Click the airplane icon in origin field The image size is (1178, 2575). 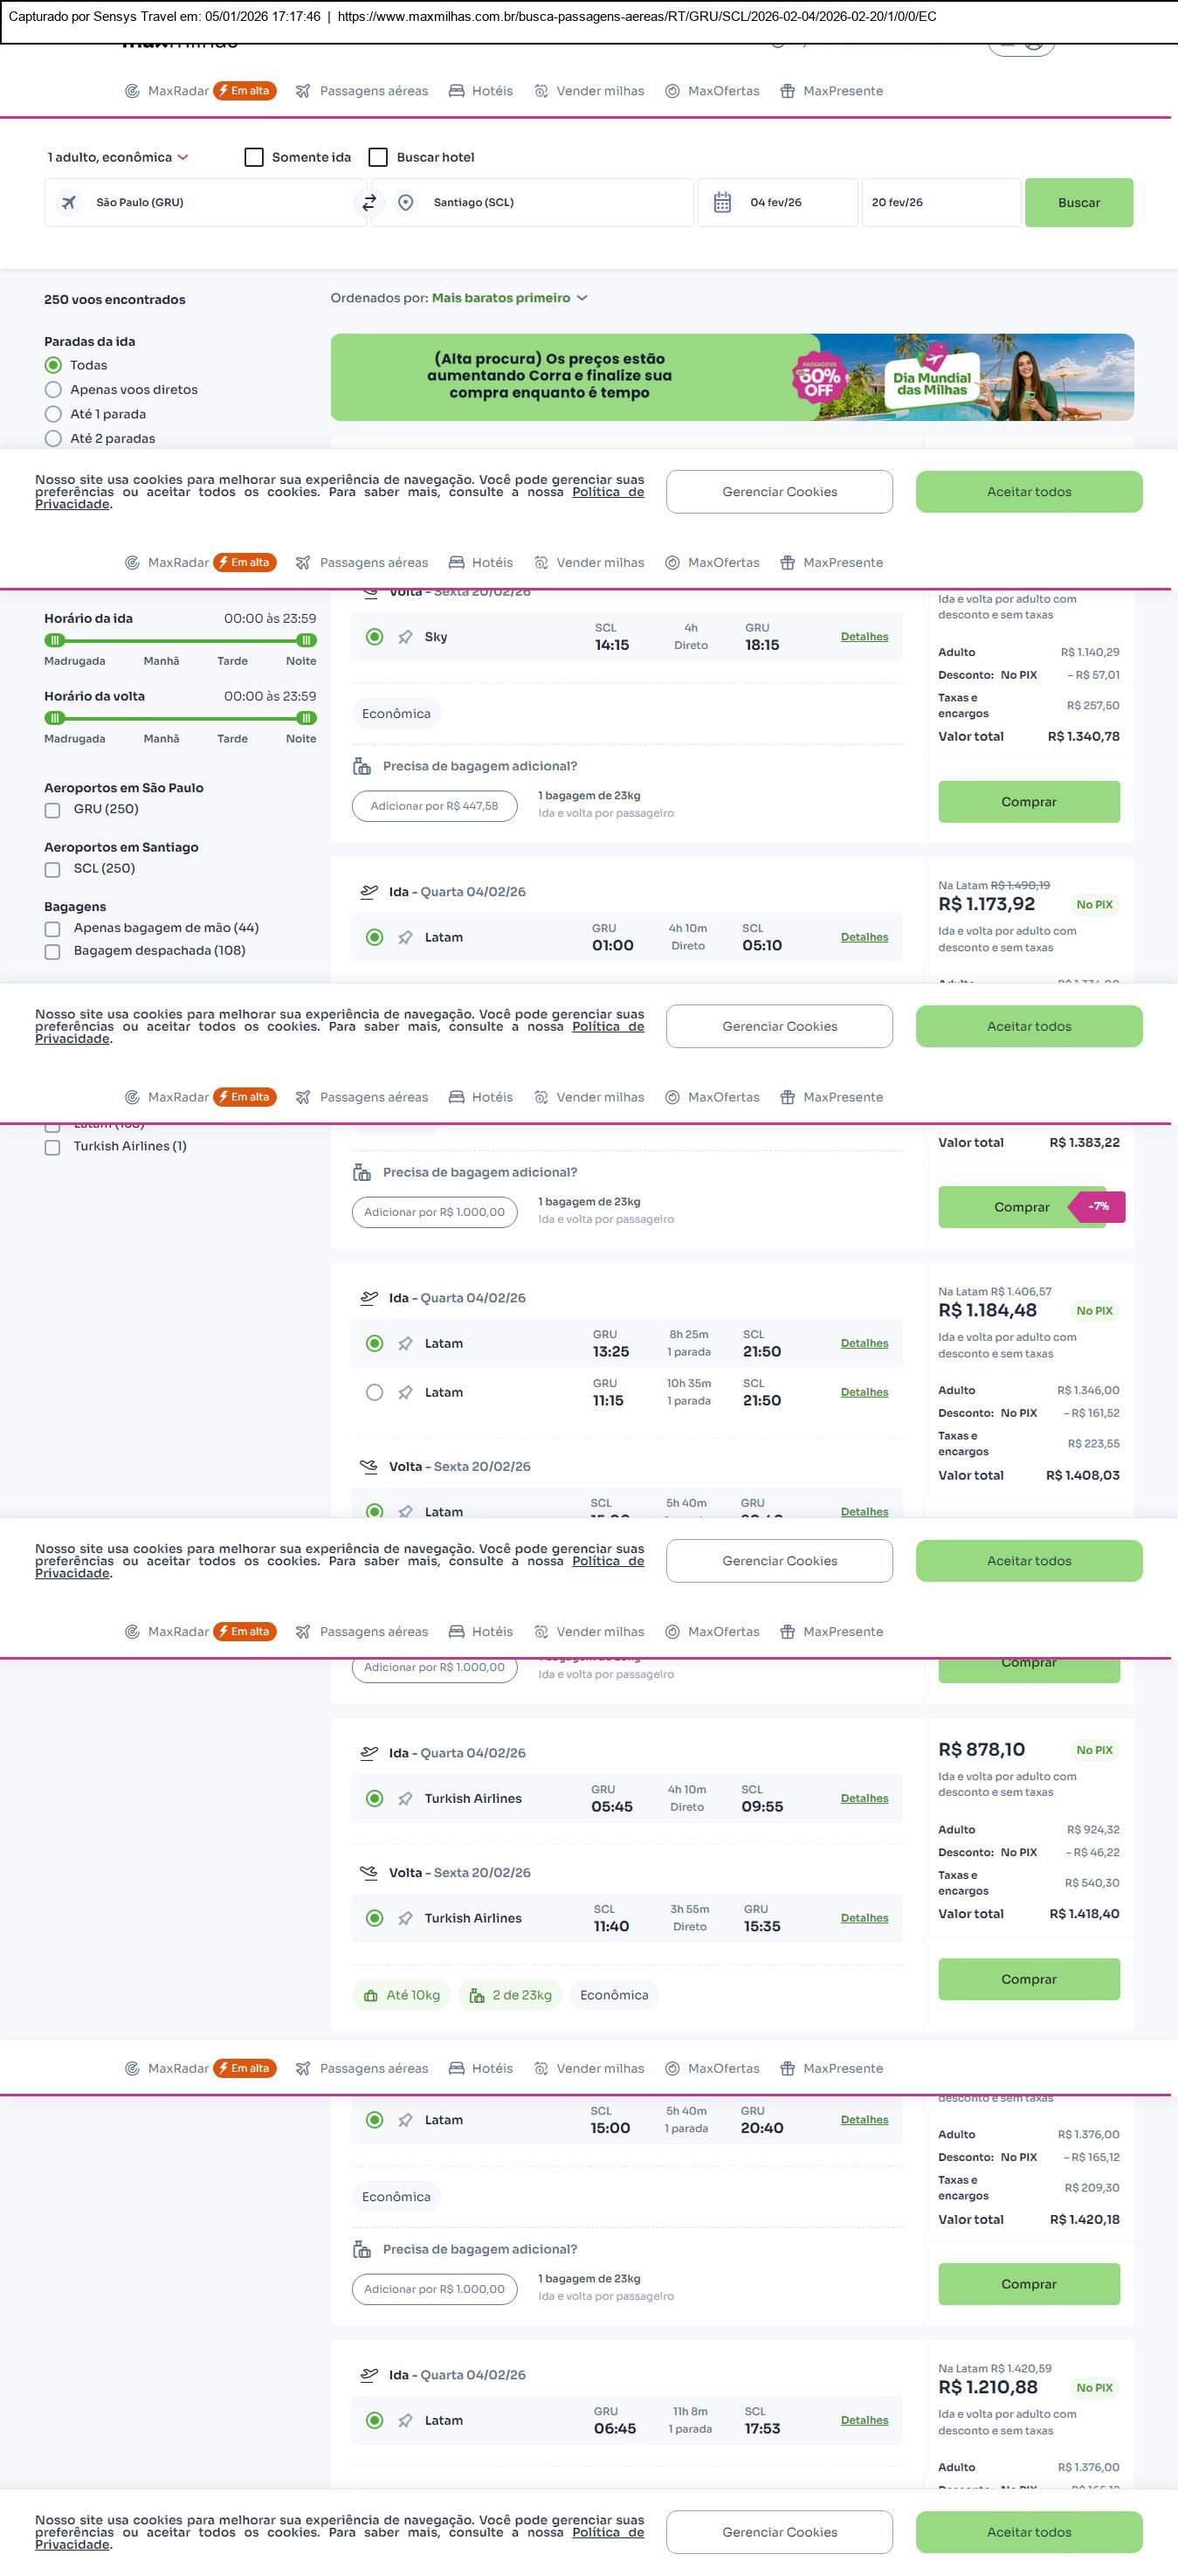click(x=69, y=203)
